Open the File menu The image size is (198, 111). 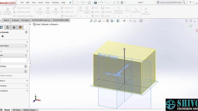22,2
